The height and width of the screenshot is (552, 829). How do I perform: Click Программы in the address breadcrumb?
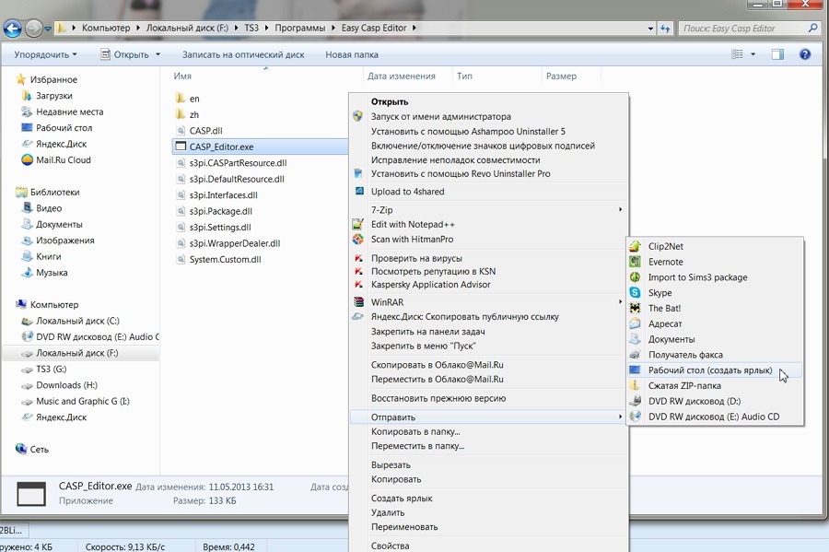pos(299,28)
